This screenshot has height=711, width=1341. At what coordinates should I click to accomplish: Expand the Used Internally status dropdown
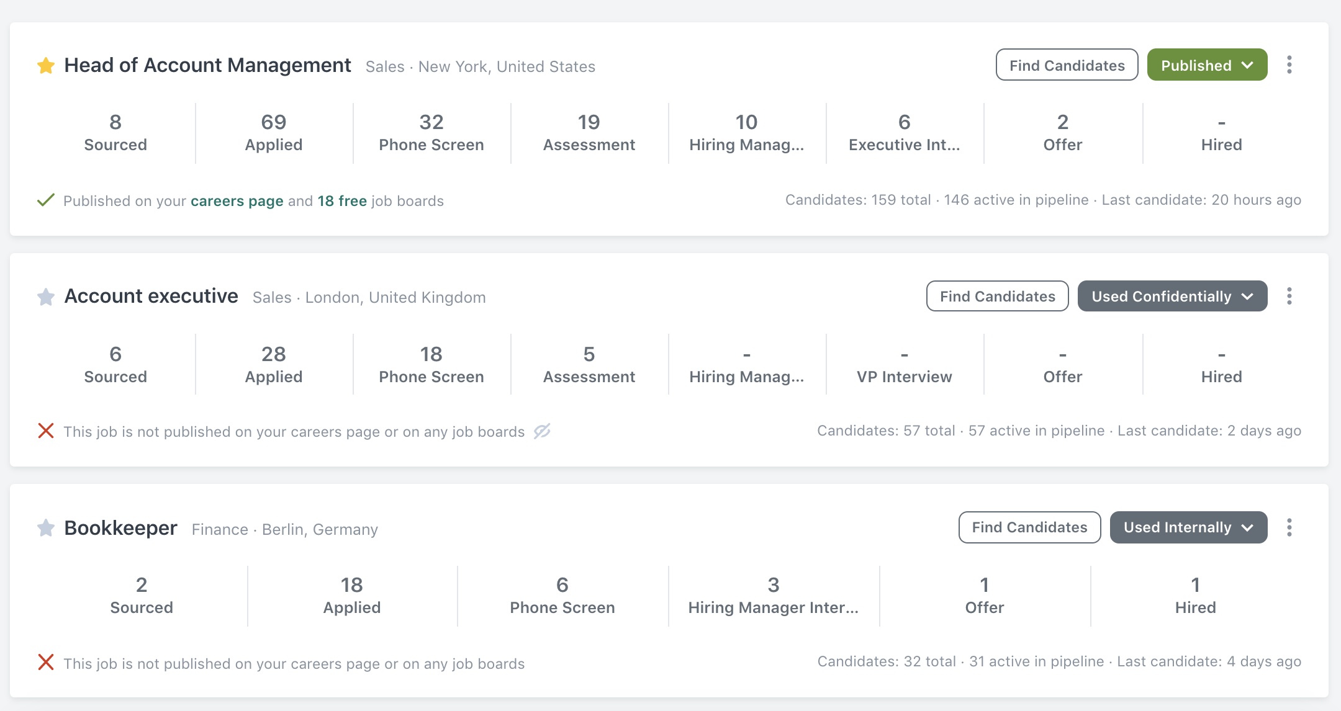tap(1188, 527)
